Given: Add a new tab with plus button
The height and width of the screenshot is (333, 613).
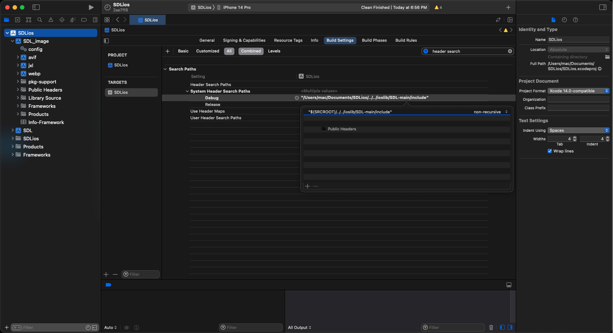Looking at the screenshot, I should pyautogui.click(x=508, y=7).
